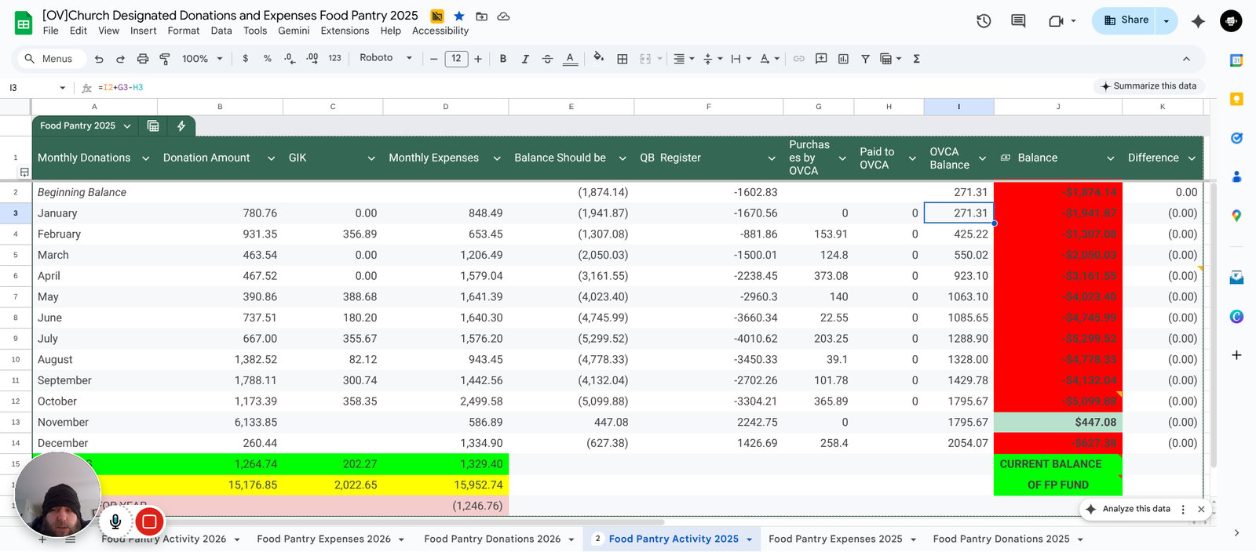Viewport: 1256px width, 552px height.
Task: Switch to Food Pantry Expenses 2025 tab
Action: point(835,539)
